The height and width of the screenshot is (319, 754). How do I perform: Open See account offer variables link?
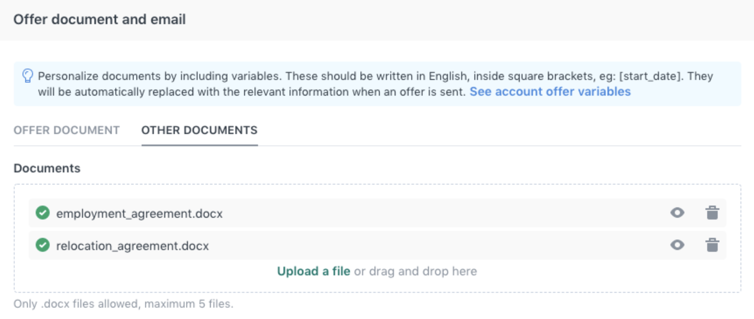[x=550, y=92]
